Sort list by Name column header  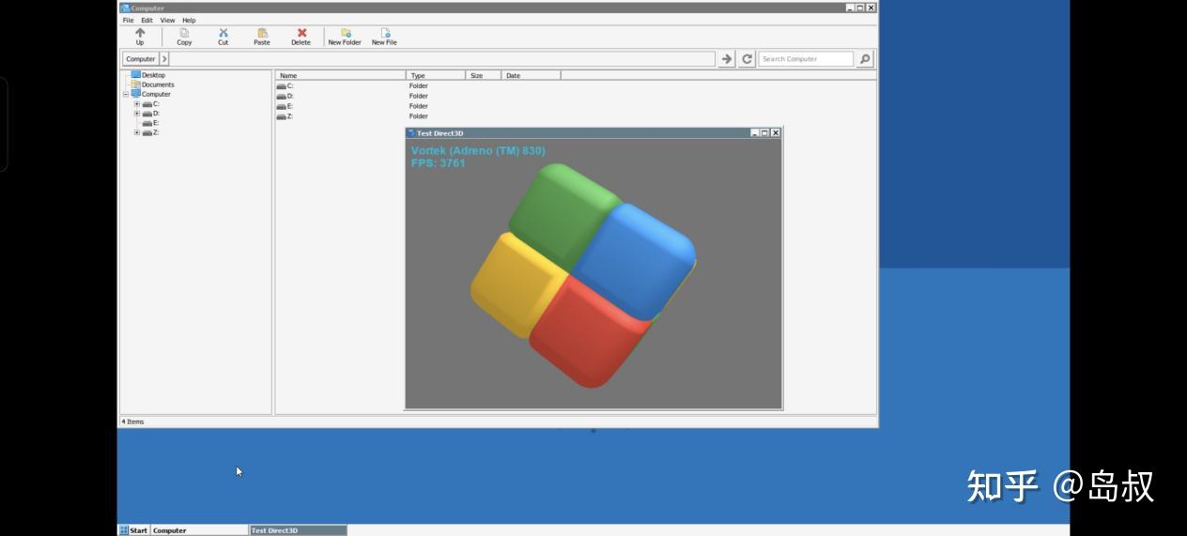[340, 75]
